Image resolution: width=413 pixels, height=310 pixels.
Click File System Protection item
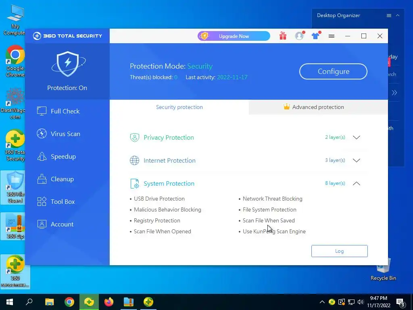(x=269, y=209)
